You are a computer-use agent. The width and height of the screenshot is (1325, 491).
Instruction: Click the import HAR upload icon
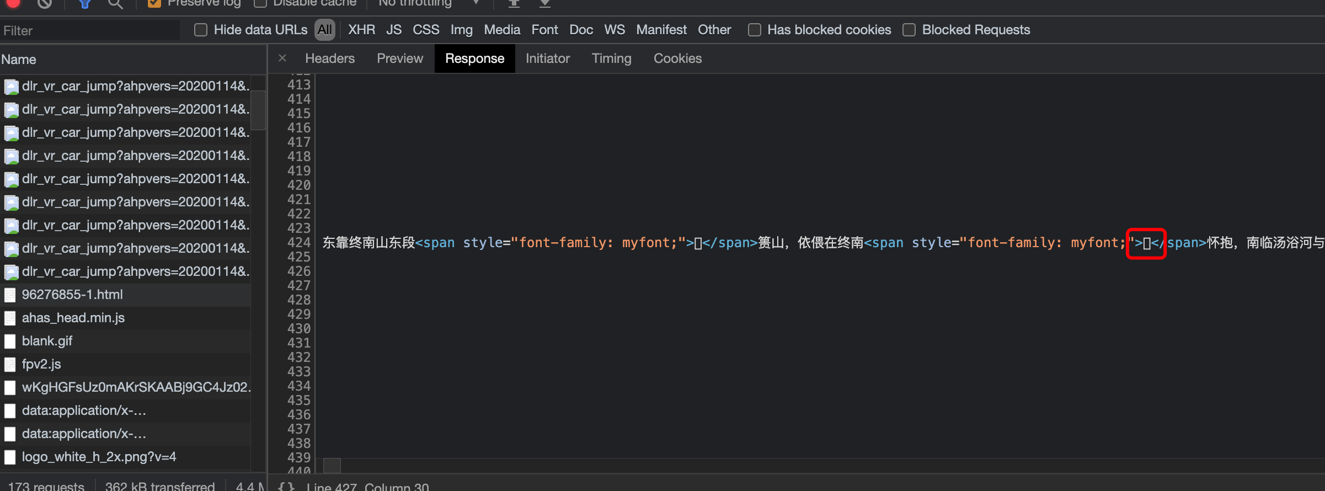[514, 3]
